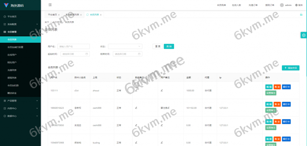Click 设置备注 for user 155111
This screenshot has height=146, width=307.
click(271, 93)
